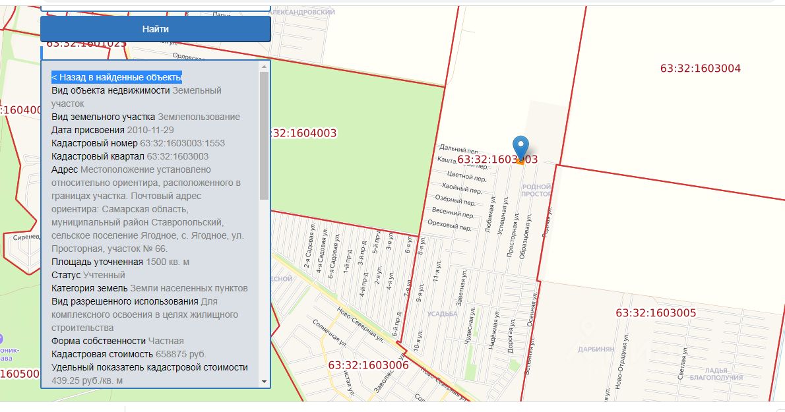Go back via Назад в найденные объекты link

(x=117, y=78)
